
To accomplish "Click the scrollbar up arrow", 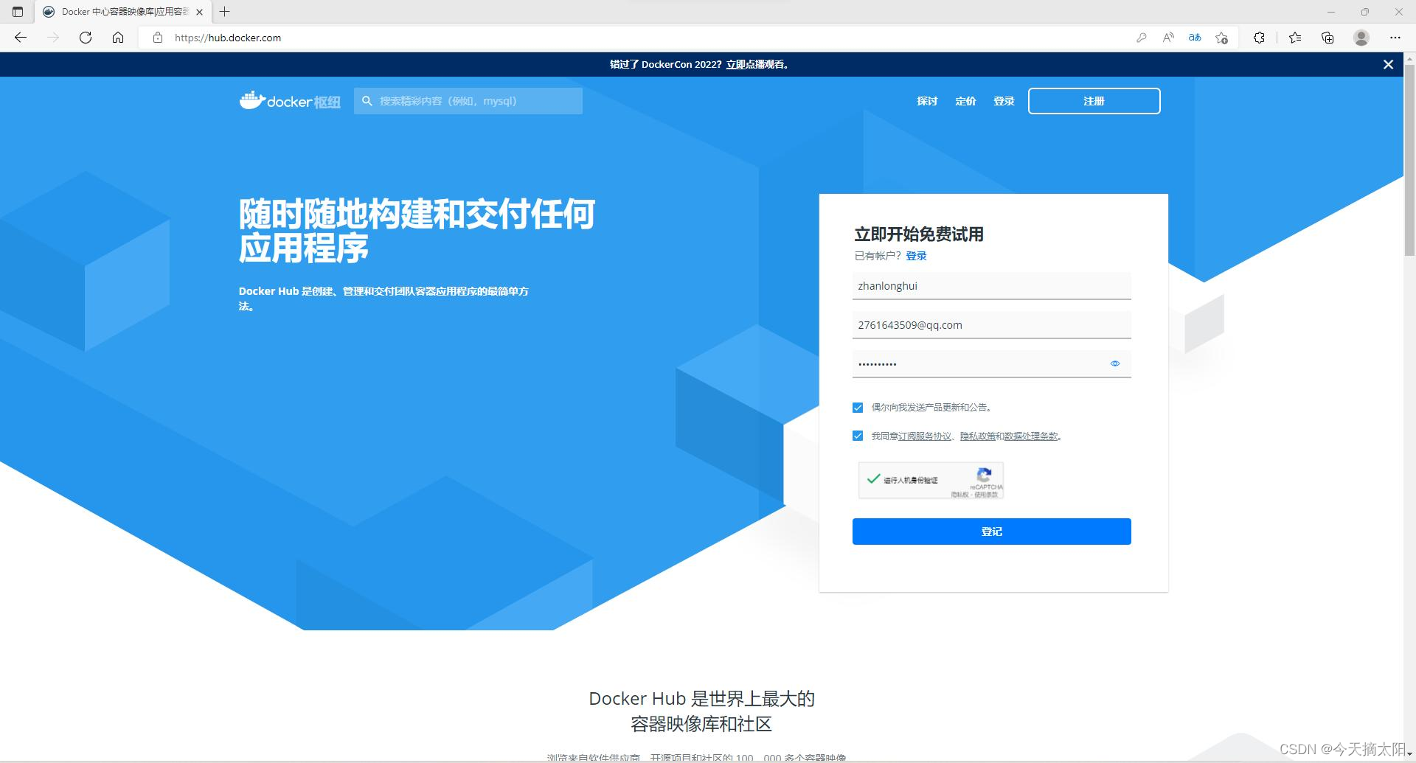I will point(1409,58).
